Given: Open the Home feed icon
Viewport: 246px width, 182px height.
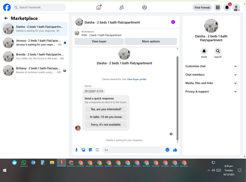Looking at the screenshot, I should [98, 7].
